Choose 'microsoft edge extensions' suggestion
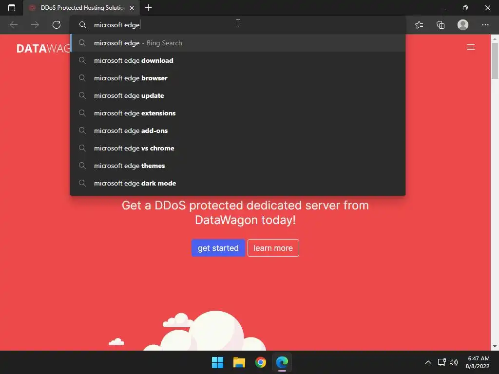This screenshot has width=499, height=374. (237, 113)
